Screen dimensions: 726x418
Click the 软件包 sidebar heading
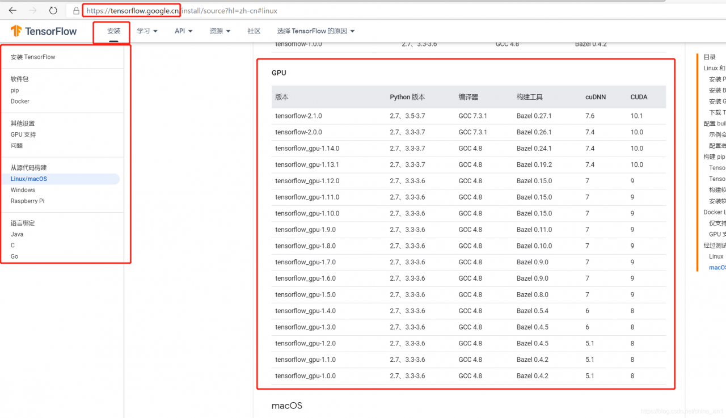click(19, 79)
